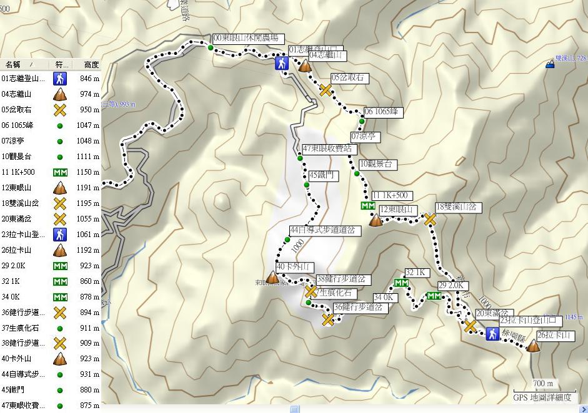The width and height of the screenshot is (588, 413).
Task: Click the 18雙溪山岔 label on the map
Action: coord(458,208)
